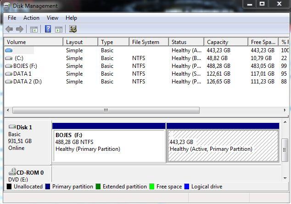Sort volumes by Capacity column header

[218, 42]
